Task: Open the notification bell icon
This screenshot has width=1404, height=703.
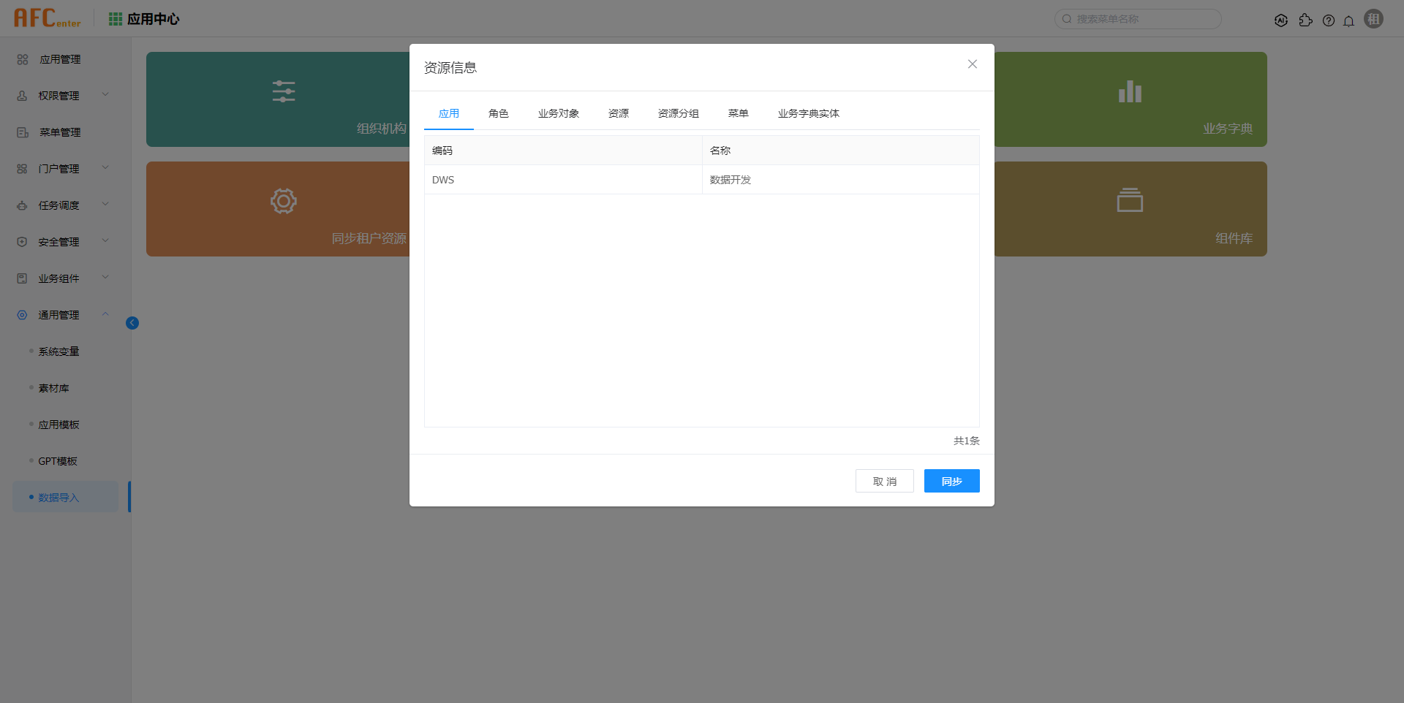Action: 1348,20
